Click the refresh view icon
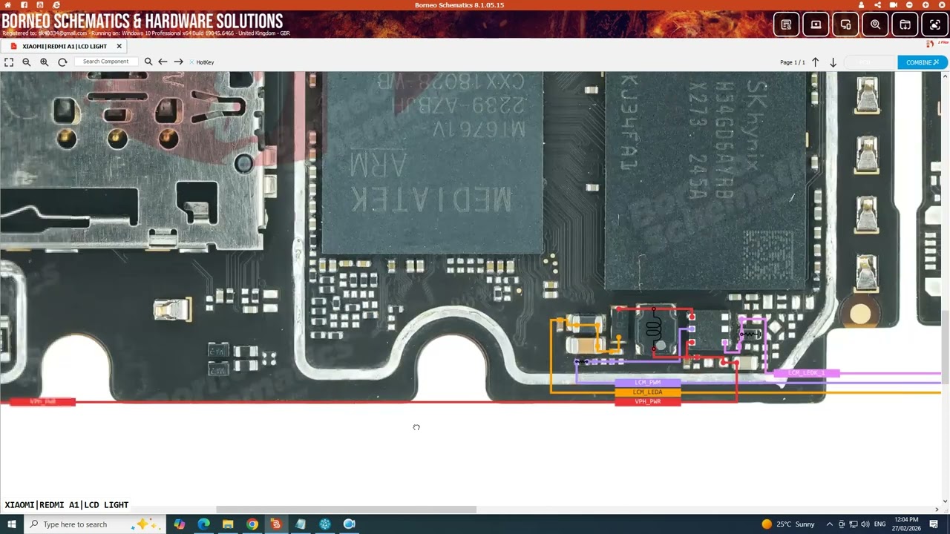 pyautogui.click(x=62, y=62)
